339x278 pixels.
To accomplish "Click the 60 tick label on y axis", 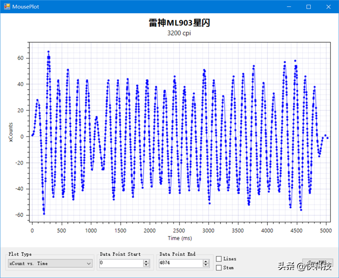I will (20, 58).
